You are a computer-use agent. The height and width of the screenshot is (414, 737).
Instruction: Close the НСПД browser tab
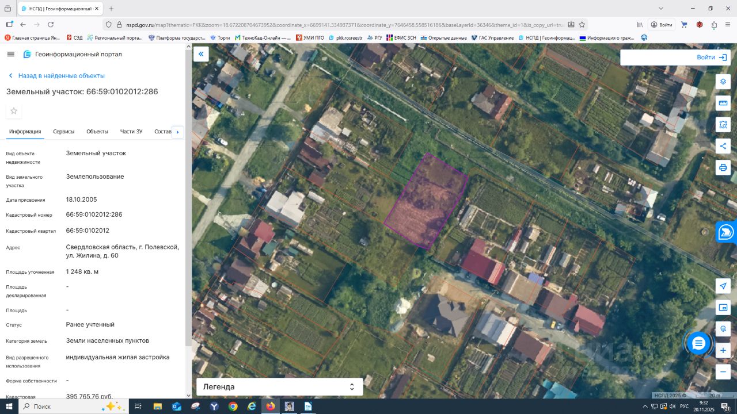pos(96,9)
